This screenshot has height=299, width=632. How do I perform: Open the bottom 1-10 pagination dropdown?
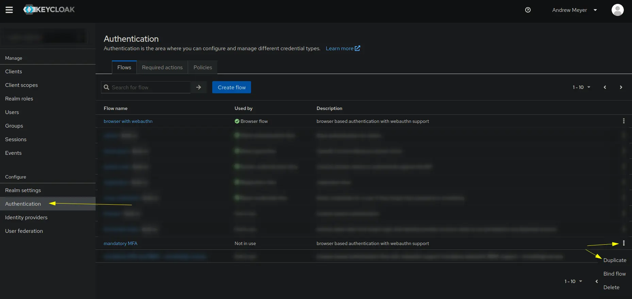[573, 281]
